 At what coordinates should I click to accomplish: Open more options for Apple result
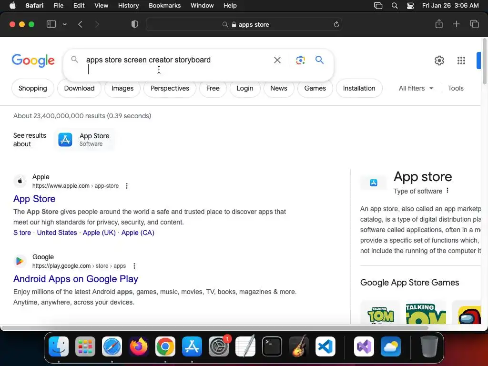tap(126, 186)
